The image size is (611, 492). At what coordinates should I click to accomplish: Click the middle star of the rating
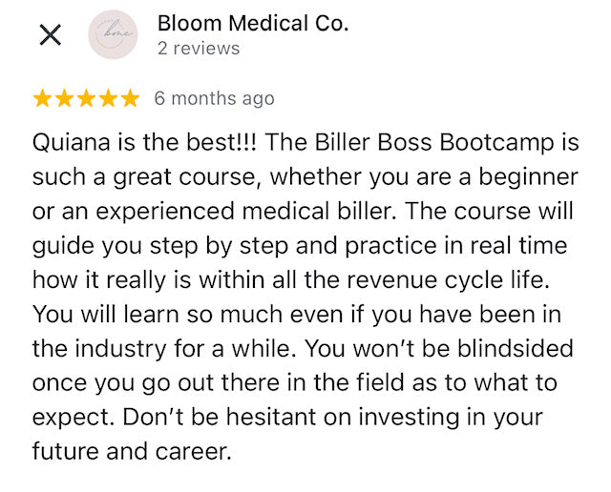coord(86,98)
